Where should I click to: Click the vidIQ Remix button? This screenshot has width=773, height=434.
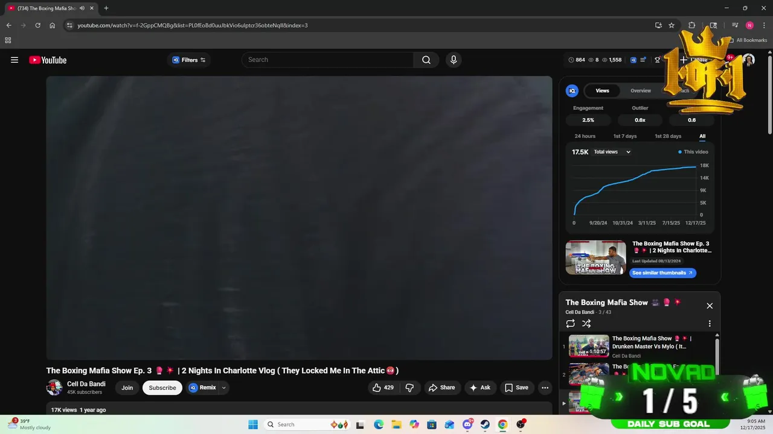pos(202,388)
